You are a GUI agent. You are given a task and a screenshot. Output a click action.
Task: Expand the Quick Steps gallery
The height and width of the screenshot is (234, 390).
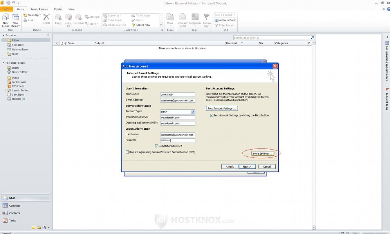coord(161,25)
